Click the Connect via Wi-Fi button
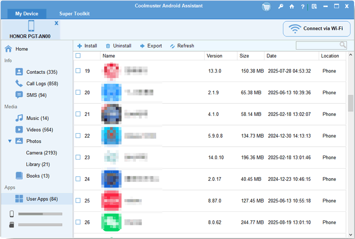 tap(316, 29)
